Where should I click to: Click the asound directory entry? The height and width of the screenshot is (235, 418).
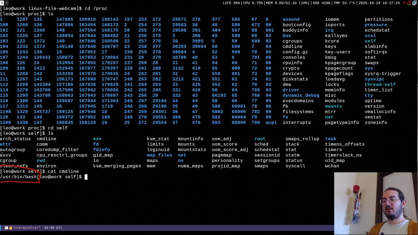(291, 19)
